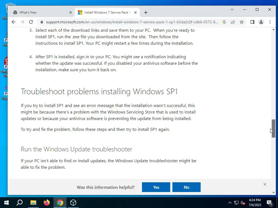
Task: Open taskbar search
Action: [20, 203]
